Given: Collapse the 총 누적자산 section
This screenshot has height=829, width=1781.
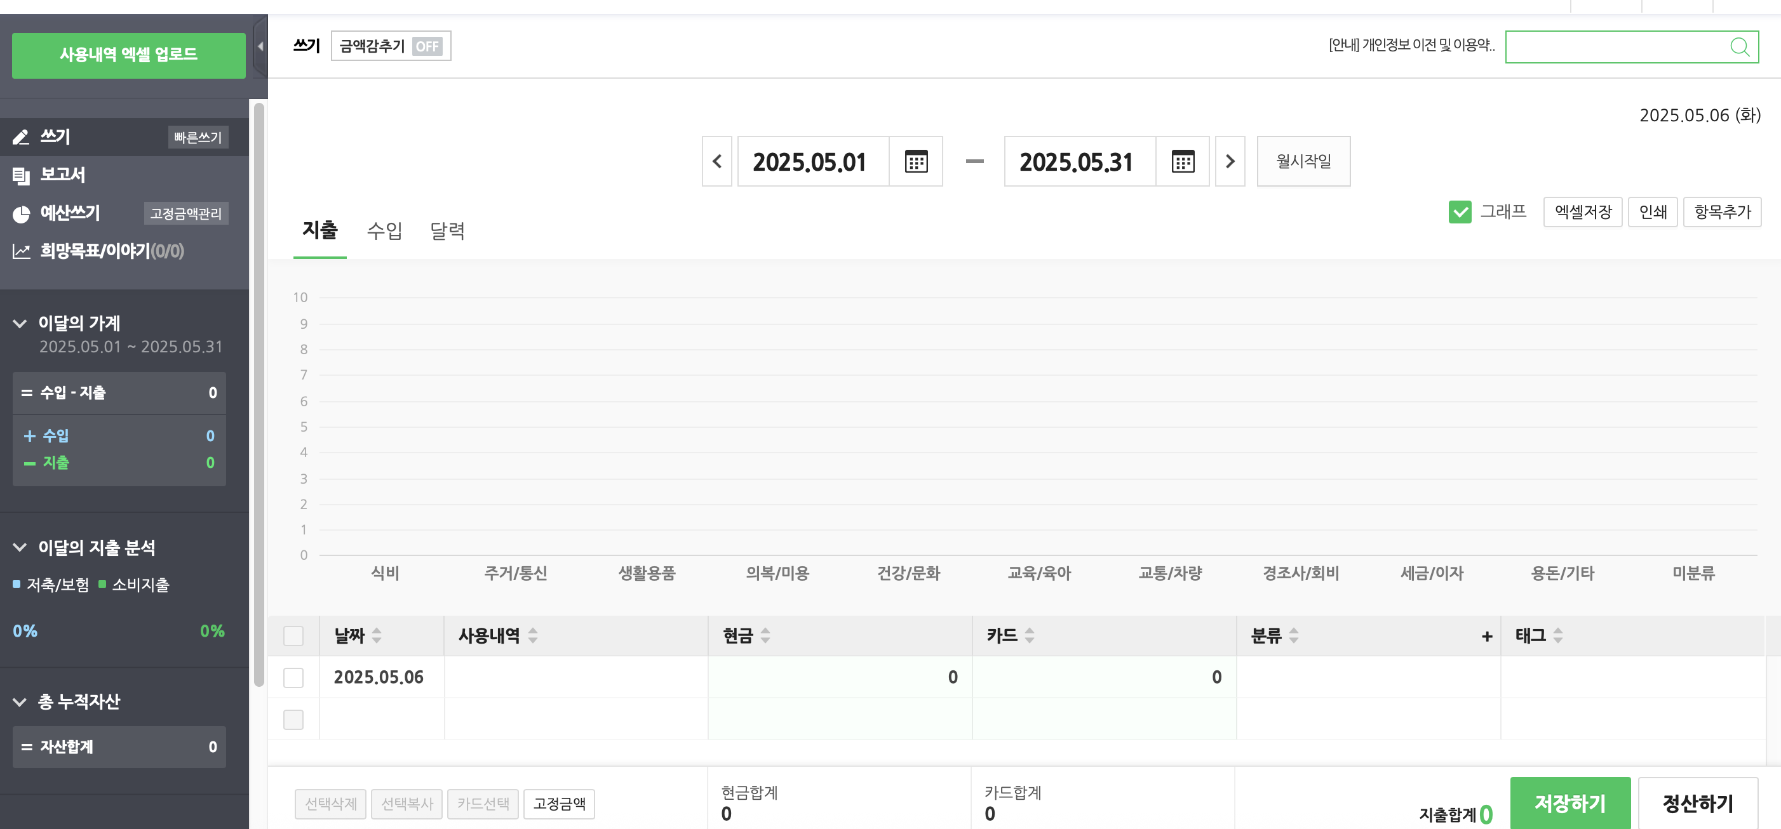Looking at the screenshot, I should pyautogui.click(x=20, y=702).
